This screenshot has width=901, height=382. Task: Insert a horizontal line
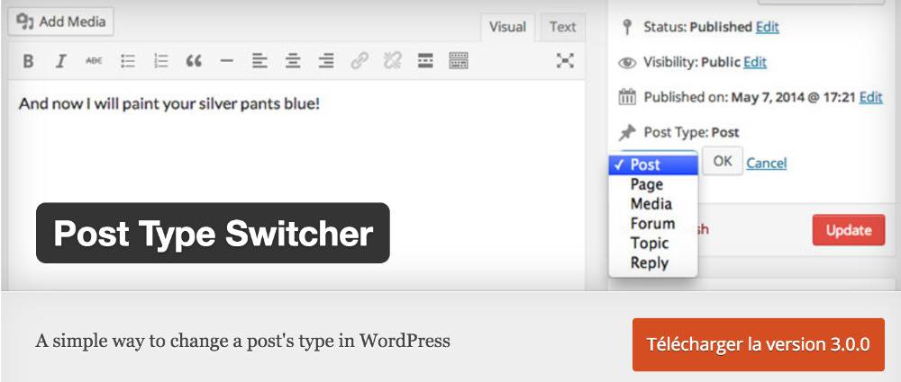[x=227, y=61]
